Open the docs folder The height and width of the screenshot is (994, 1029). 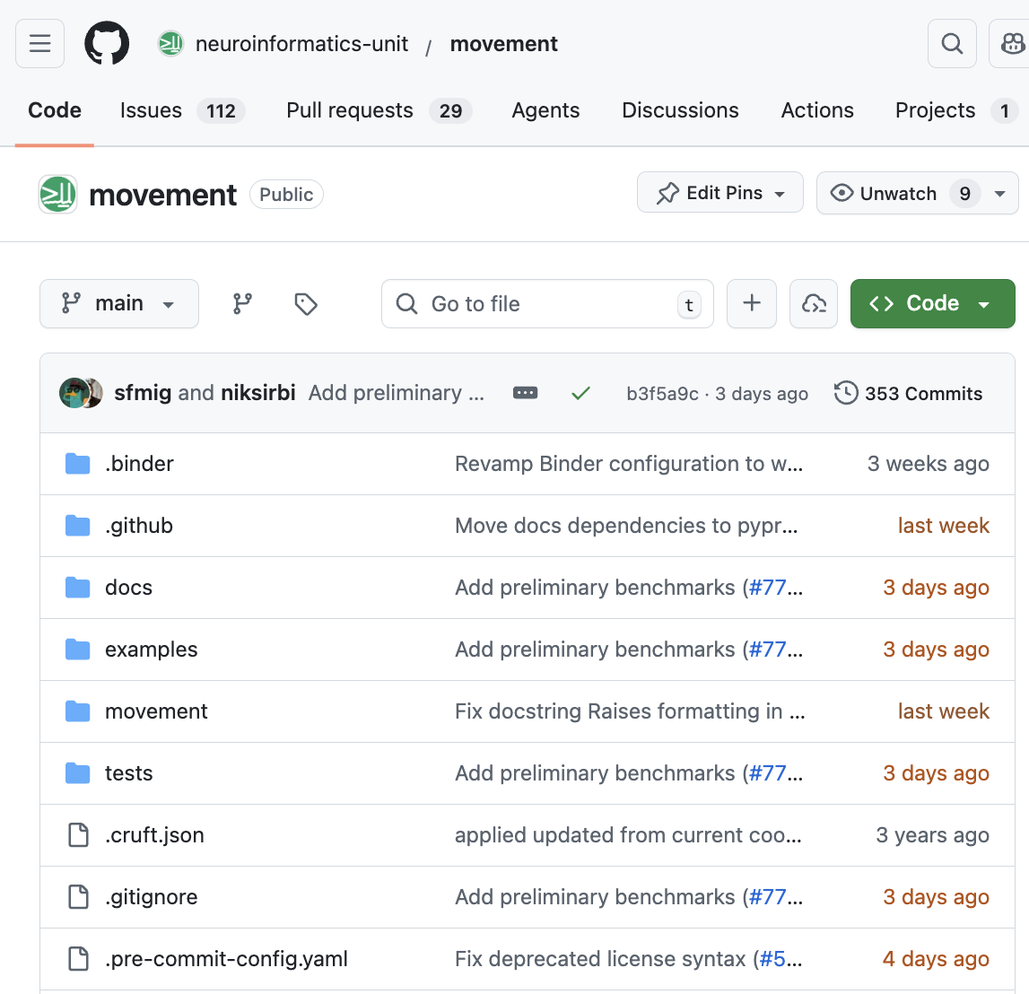[128, 588]
